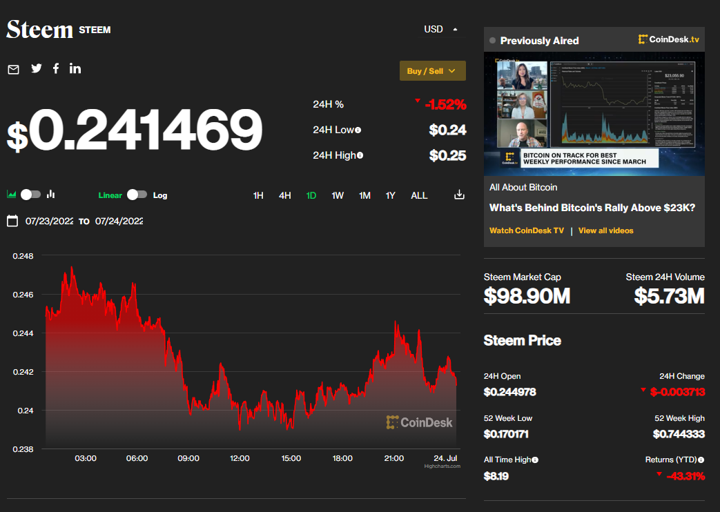Share on Facebook icon

[55, 68]
